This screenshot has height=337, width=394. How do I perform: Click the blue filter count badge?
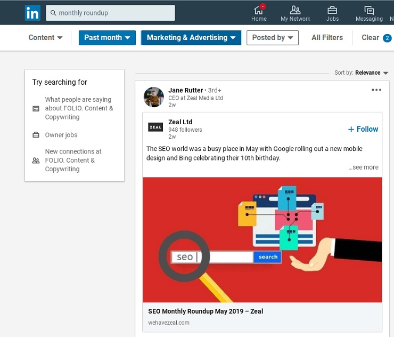[387, 38]
